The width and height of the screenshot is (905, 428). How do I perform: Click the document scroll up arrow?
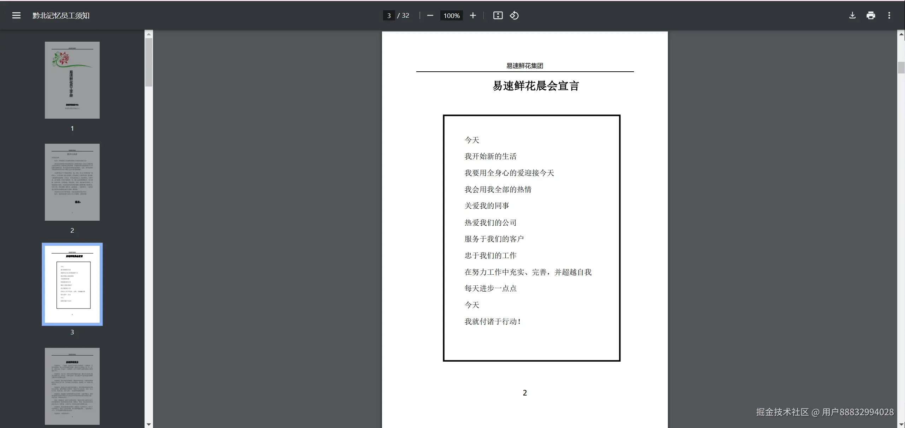tap(901, 34)
